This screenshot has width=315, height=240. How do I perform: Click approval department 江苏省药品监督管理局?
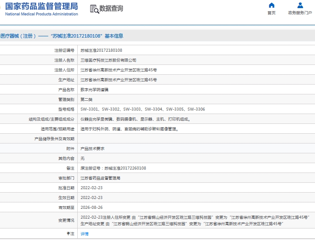100,178
